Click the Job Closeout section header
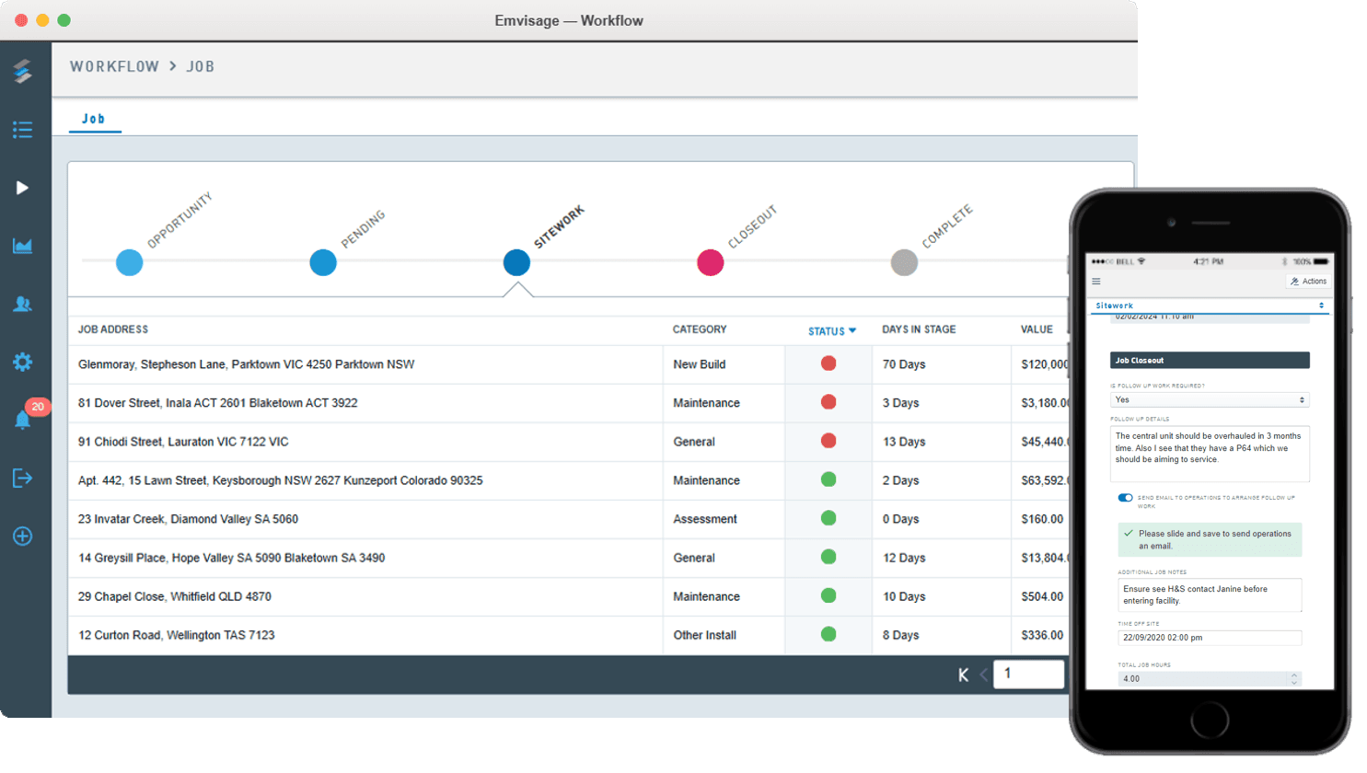The image size is (1367, 773). [x=1210, y=361]
